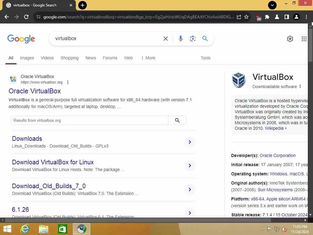Open the extension with the 29 badge
This screenshot has width=313, height=235.
258,17
